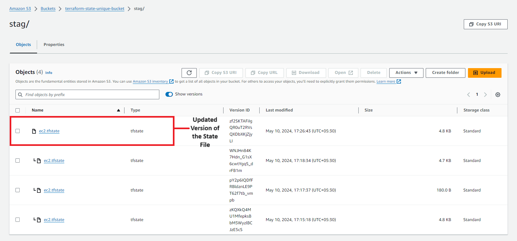Click the Upload button
Viewport: 517px width, 241px height.
(x=484, y=73)
